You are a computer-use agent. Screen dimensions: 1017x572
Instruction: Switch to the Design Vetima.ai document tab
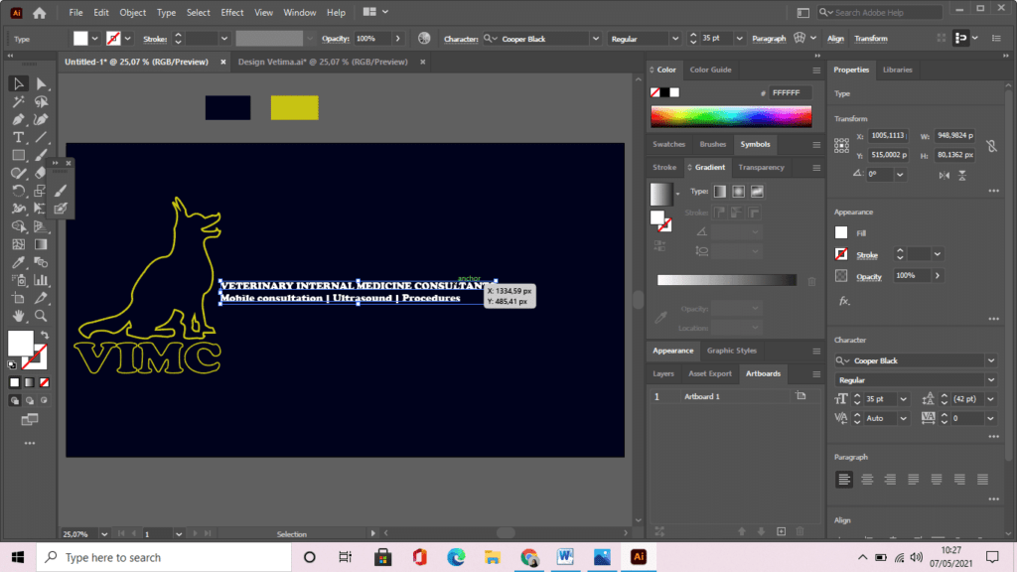(323, 62)
